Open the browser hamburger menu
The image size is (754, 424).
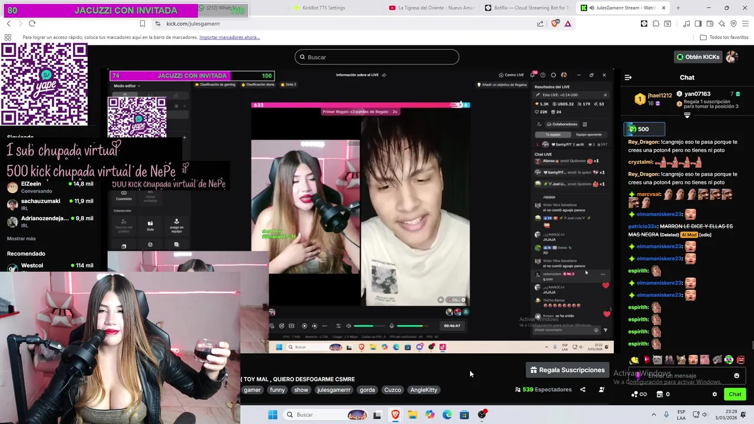coord(745,24)
